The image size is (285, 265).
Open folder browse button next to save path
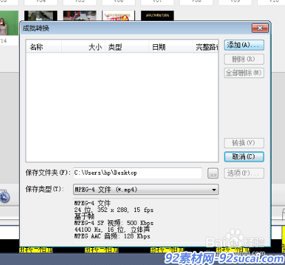(213, 173)
